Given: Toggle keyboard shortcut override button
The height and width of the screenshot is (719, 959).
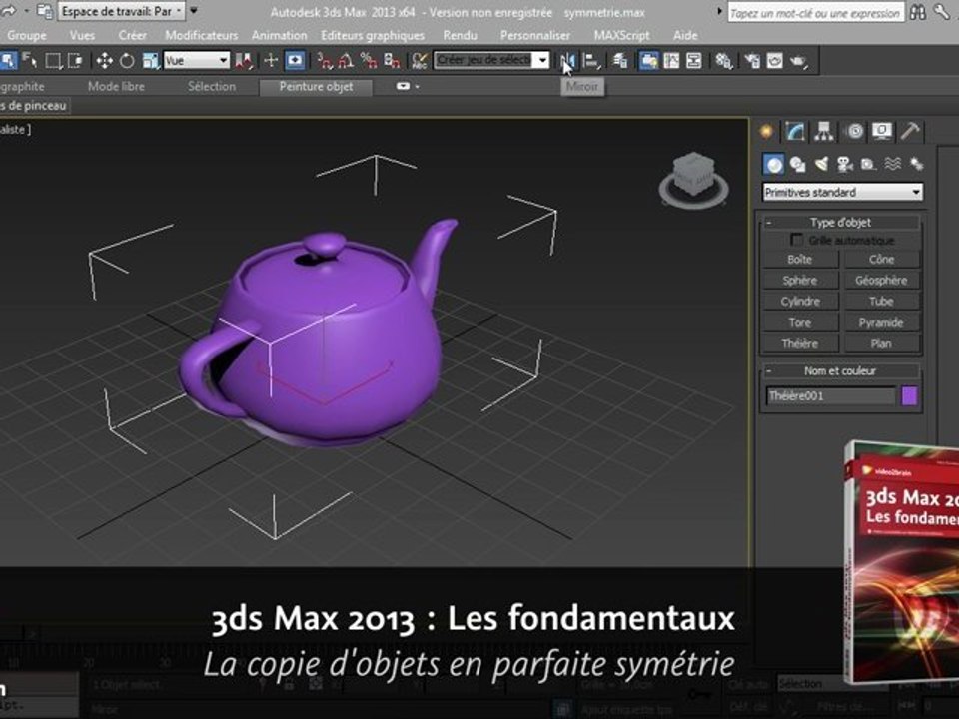Looking at the screenshot, I should coord(295,61).
